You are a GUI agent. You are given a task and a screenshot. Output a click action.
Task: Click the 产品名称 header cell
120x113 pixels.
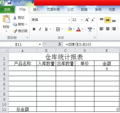click(x=22, y=63)
